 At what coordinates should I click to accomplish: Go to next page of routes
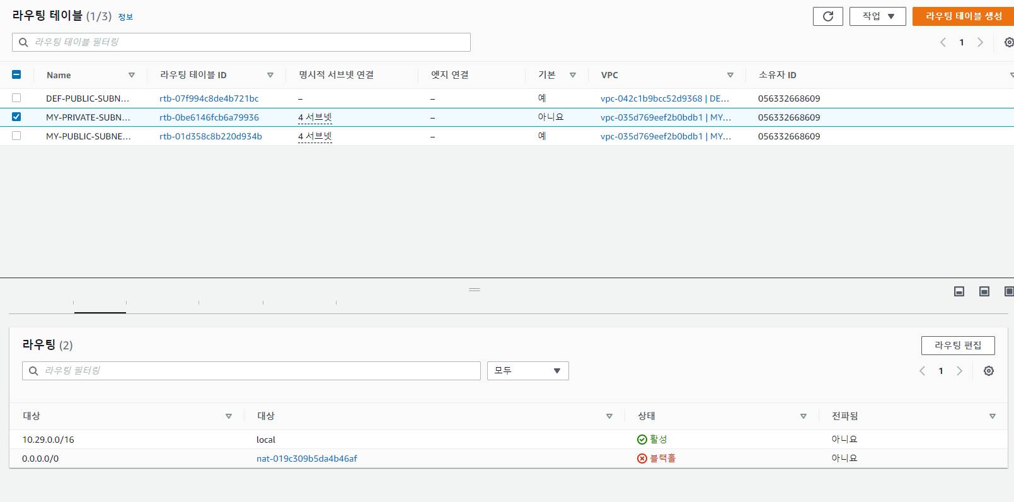coord(959,371)
